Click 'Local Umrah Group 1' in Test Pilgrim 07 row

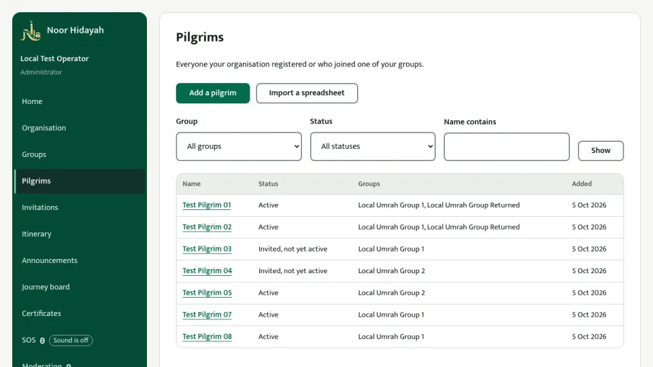(391, 315)
